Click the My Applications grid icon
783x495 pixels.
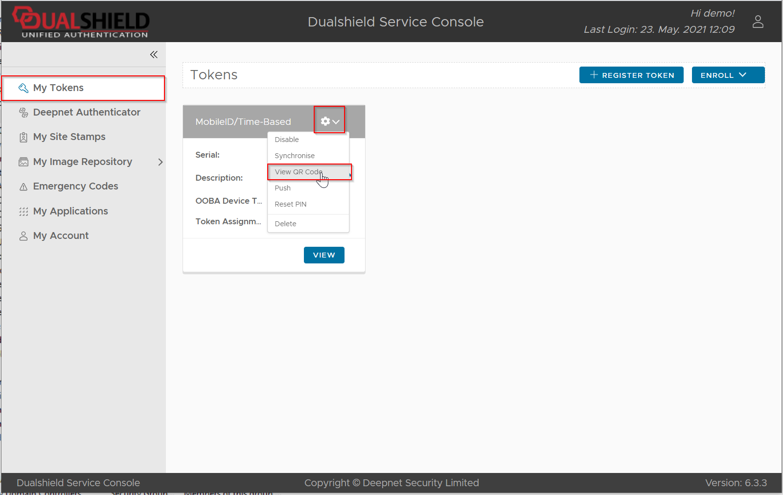pos(23,212)
